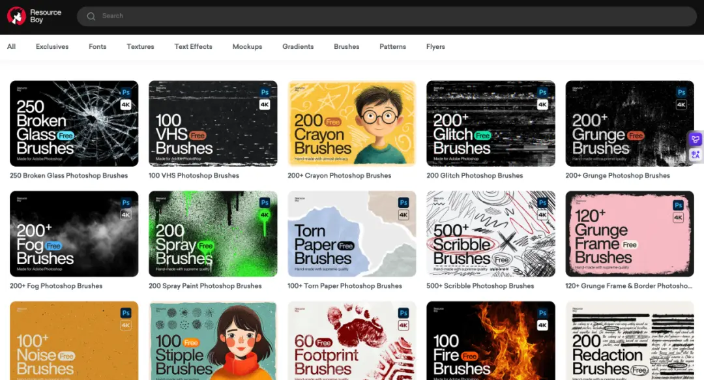Image resolution: width=704 pixels, height=380 pixels.
Task: Open the "200+ Crayon Photoshop Brushes" title link
Action: 340,175
